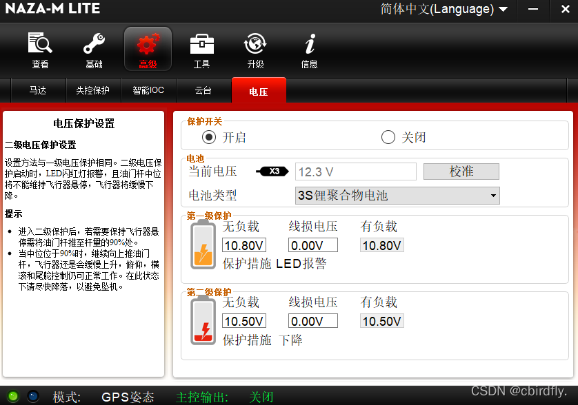Open the 简体中文(Language) dropdown
This screenshot has width=578, height=405.
point(444,9)
